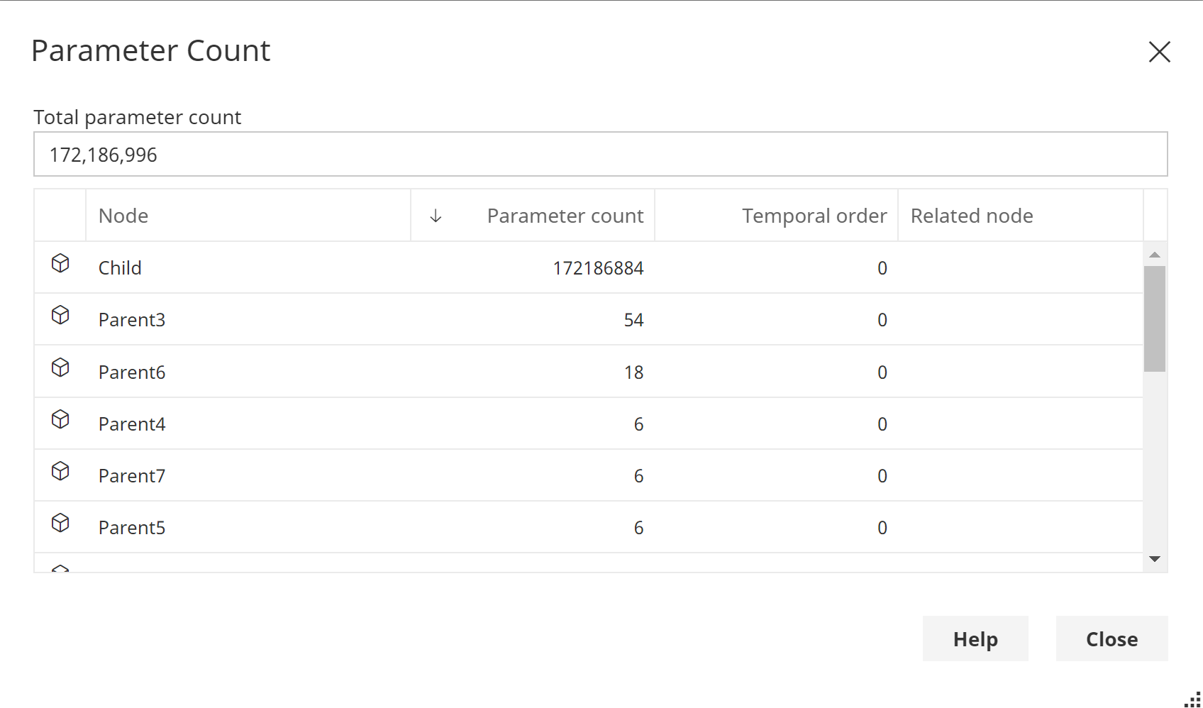Viewport: 1203px width, 708px height.
Task: Click the scrollbar down arrow
Action: point(1155,560)
